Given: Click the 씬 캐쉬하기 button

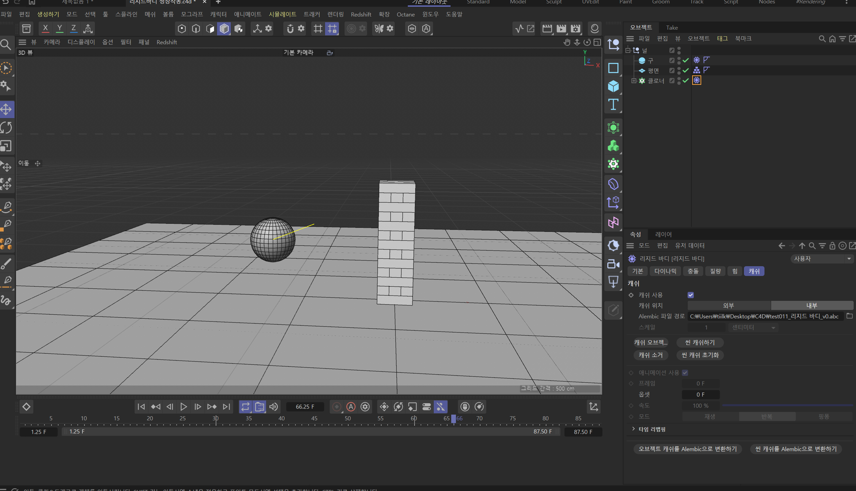Looking at the screenshot, I should [700, 342].
